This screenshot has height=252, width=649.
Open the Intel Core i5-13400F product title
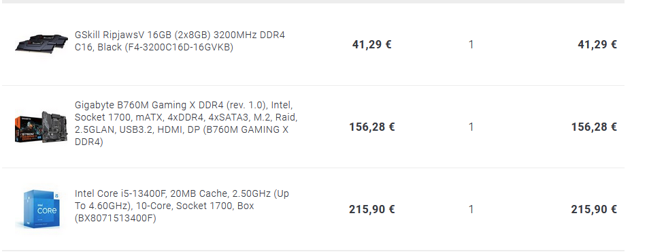[182, 206]
